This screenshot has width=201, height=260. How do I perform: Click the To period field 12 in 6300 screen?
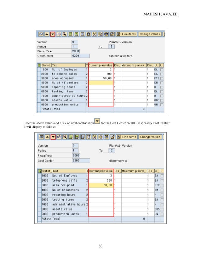pos(112,150)
